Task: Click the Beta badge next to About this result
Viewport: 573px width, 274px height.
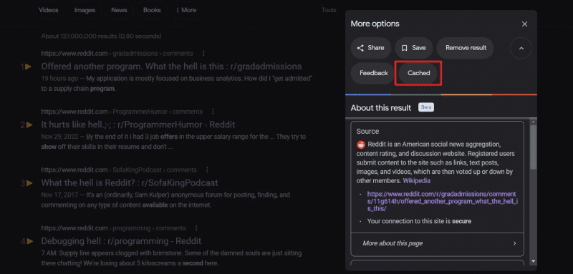Action: tap(426, 107)
